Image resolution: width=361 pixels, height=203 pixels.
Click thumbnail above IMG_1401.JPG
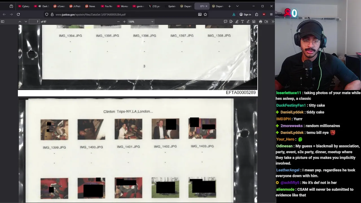pyautogui.click(x=128, y=129)
